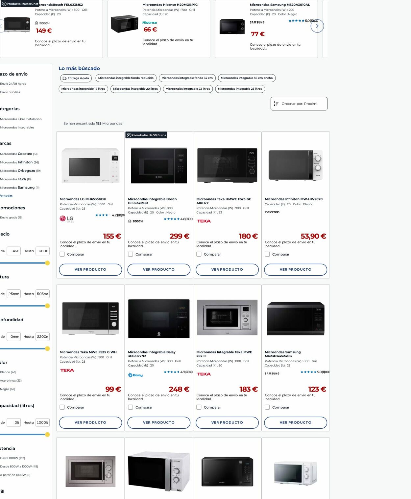This screenshot has height=499, width=411.
Task: Tick Comparar for LG MH6535GDH
Action: (62, 254)
